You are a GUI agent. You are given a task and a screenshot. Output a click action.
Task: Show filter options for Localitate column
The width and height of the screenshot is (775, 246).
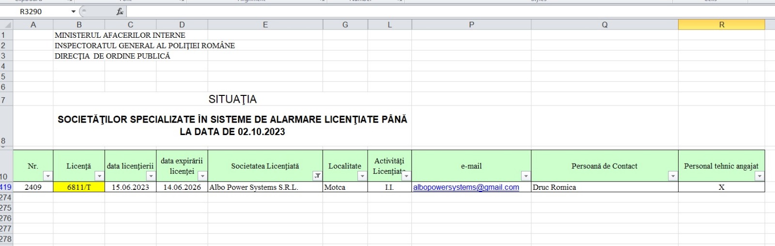[x=362, y=176]
